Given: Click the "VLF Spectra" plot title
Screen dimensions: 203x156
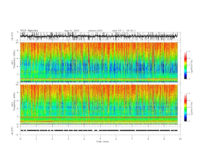Looking at the screenshot, I should click(x=29, y=31).
